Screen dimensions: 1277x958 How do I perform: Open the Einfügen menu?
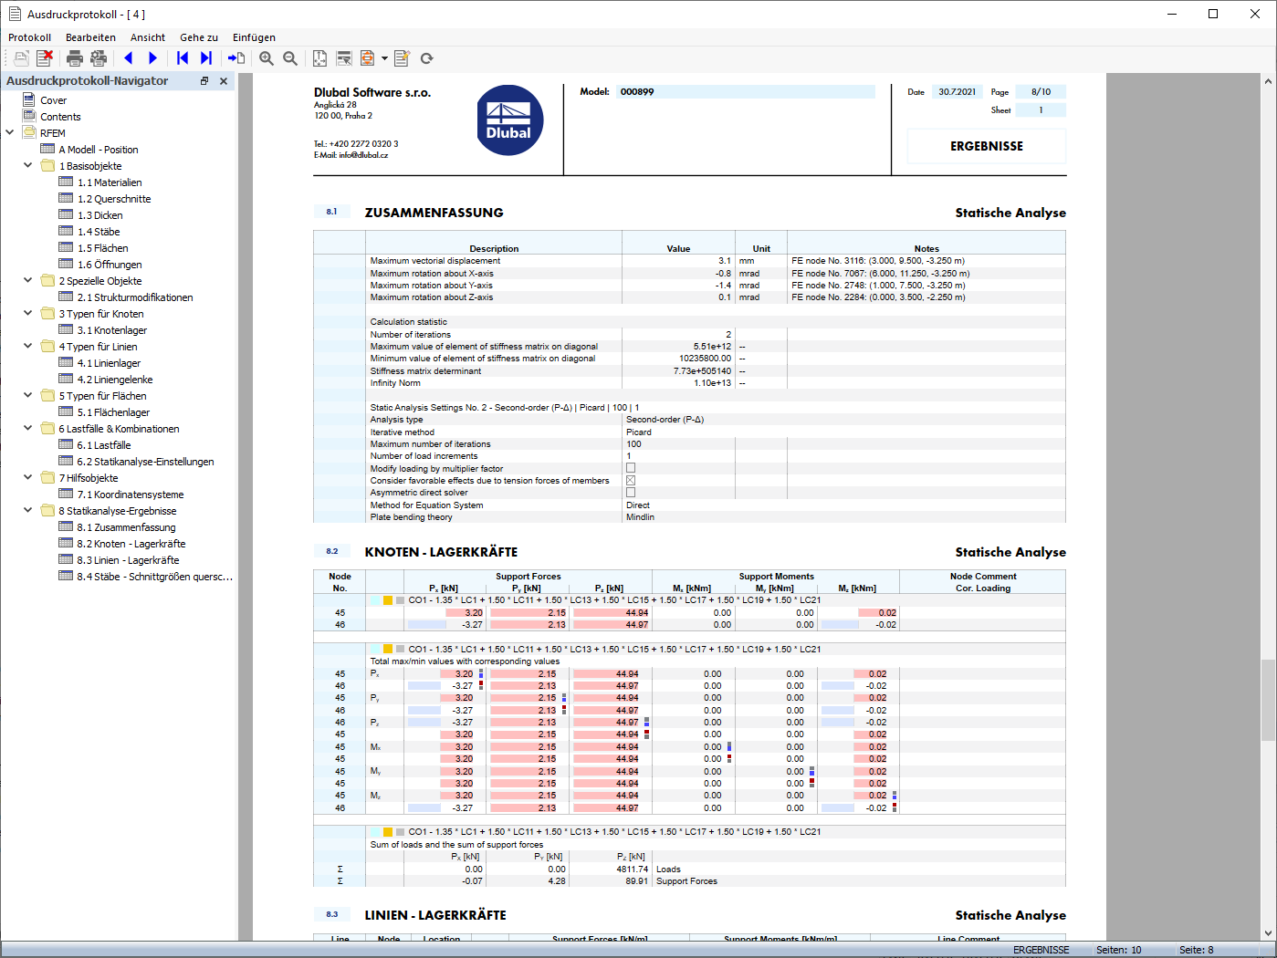(254, 37)
